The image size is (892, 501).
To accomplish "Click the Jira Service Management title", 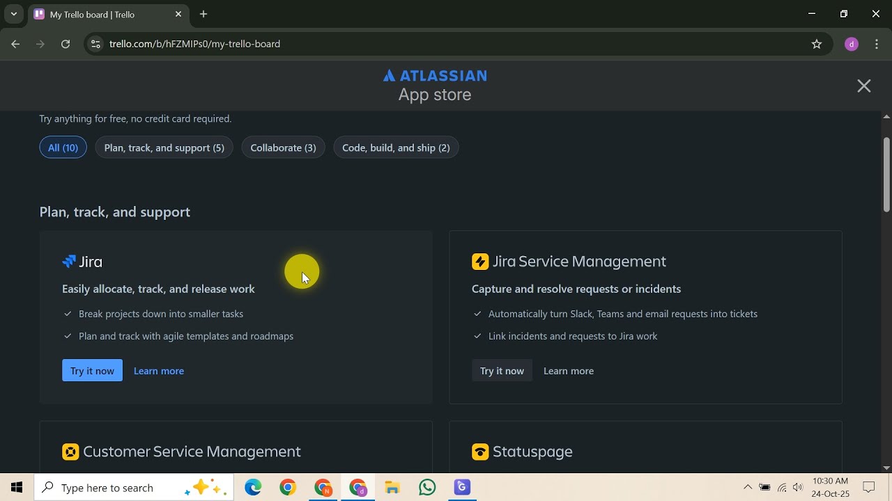I will 579,262.
